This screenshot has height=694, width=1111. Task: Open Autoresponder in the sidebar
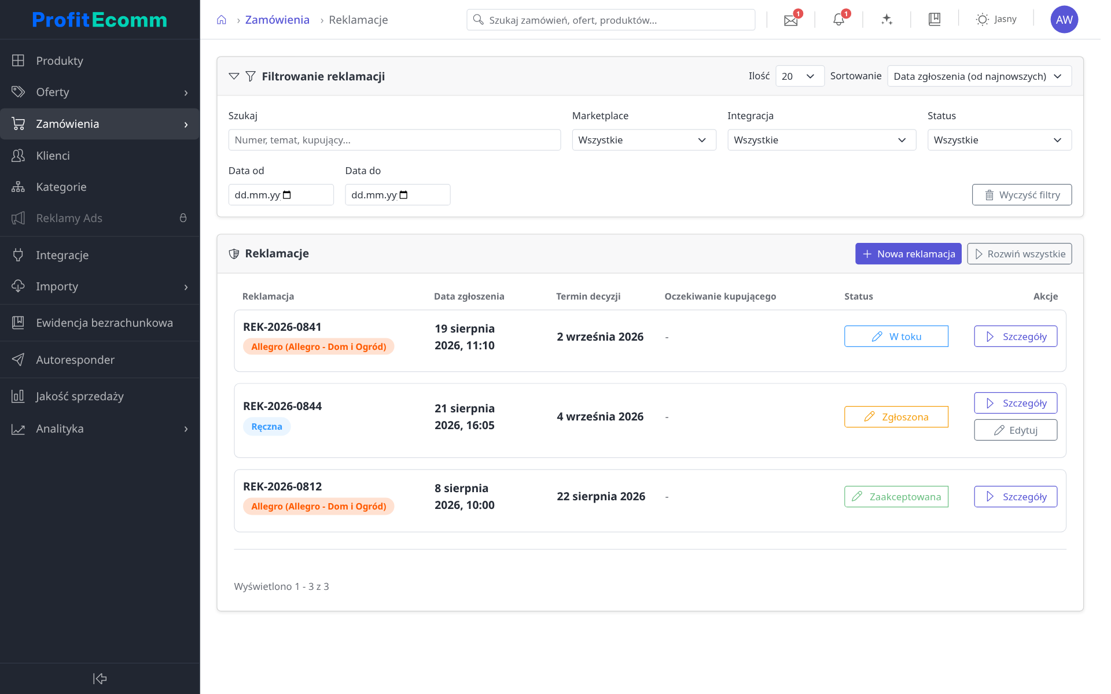click(100, 360)
